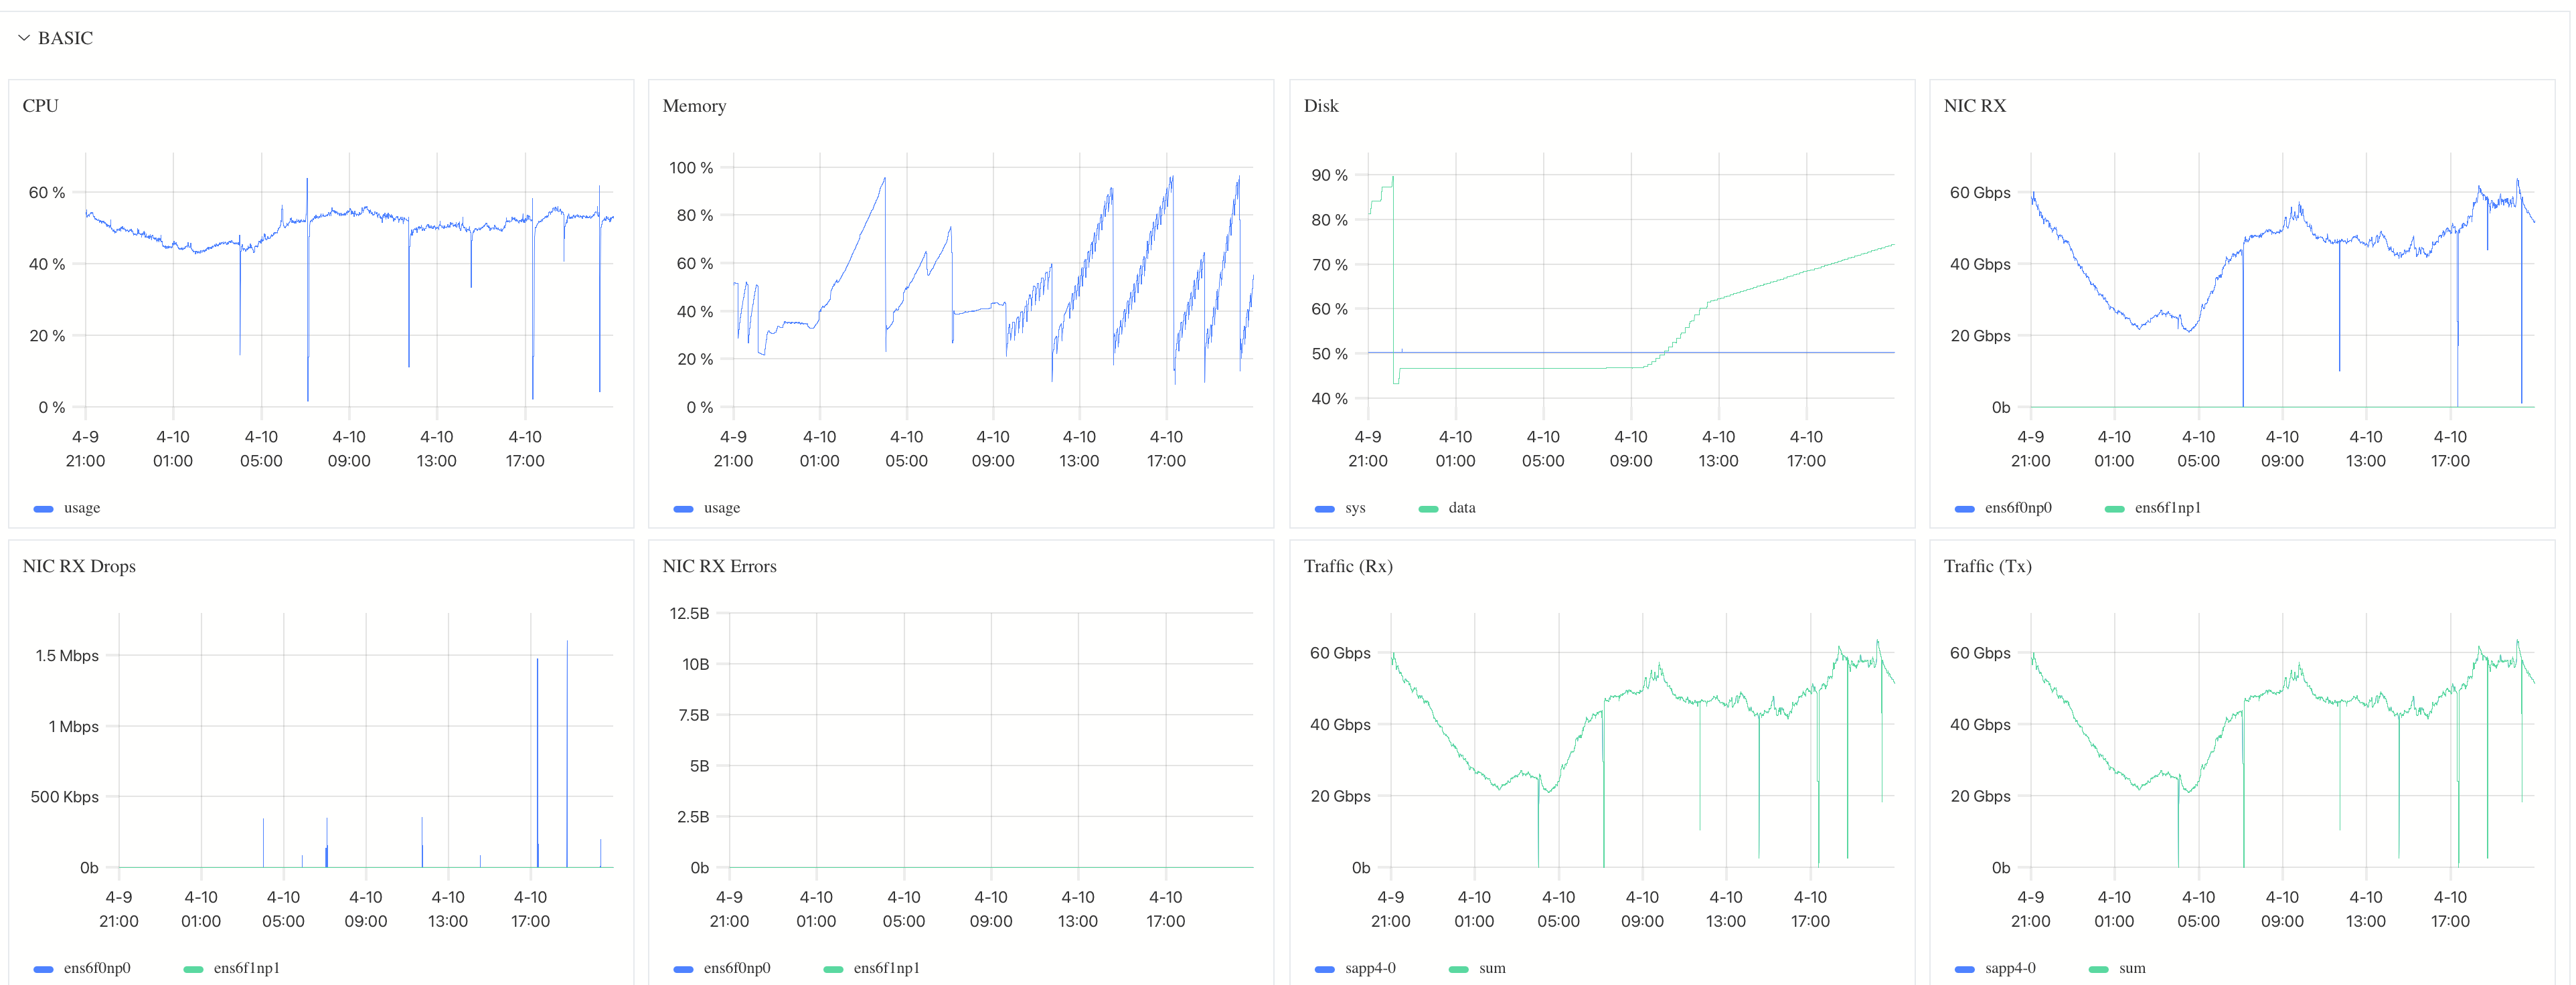Toggle the Memory usage legend entry
The width and height of the screenshot is (2576, 985).
point(721,508)
